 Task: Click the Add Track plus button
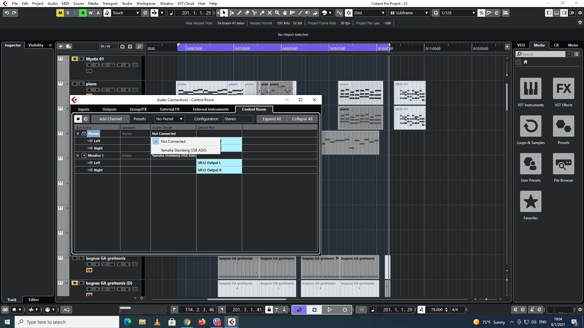[61, 46]
